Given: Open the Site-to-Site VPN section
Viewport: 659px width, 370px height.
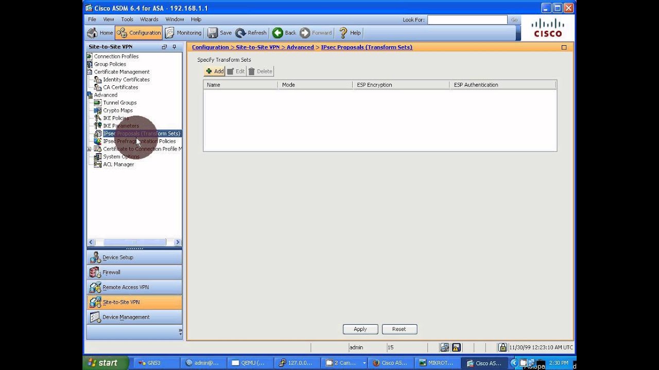Looking at the screenshot, I should coord(134,302).
